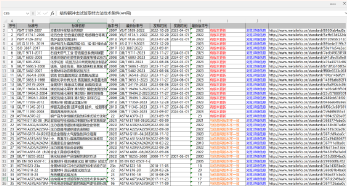The width and height of the screenshot is (347, 186).
Task: Select column D header
Action: (113, 21)
